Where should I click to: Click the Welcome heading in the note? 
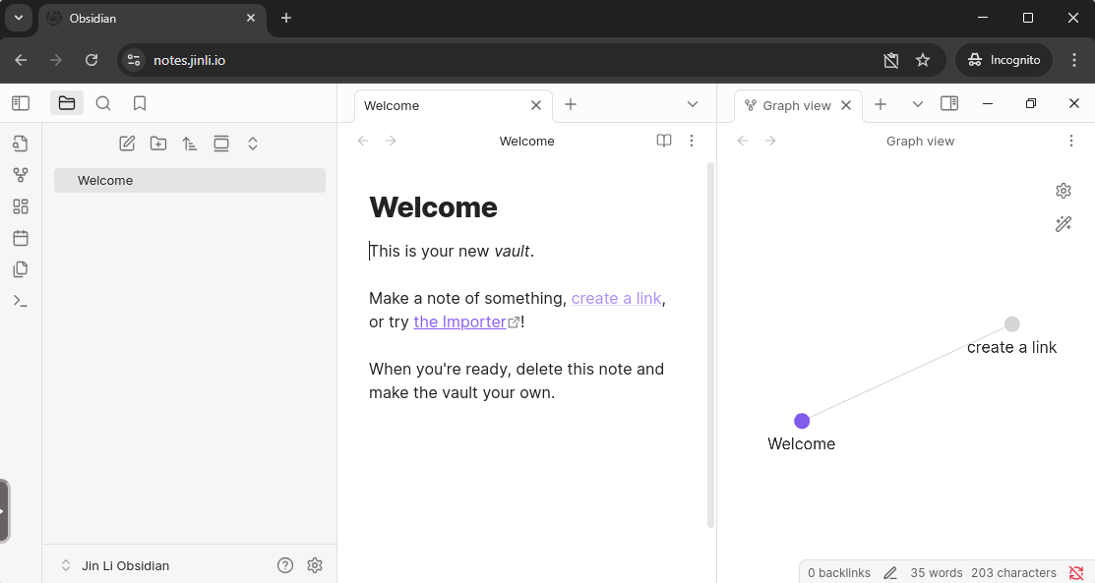click(433, 207)
